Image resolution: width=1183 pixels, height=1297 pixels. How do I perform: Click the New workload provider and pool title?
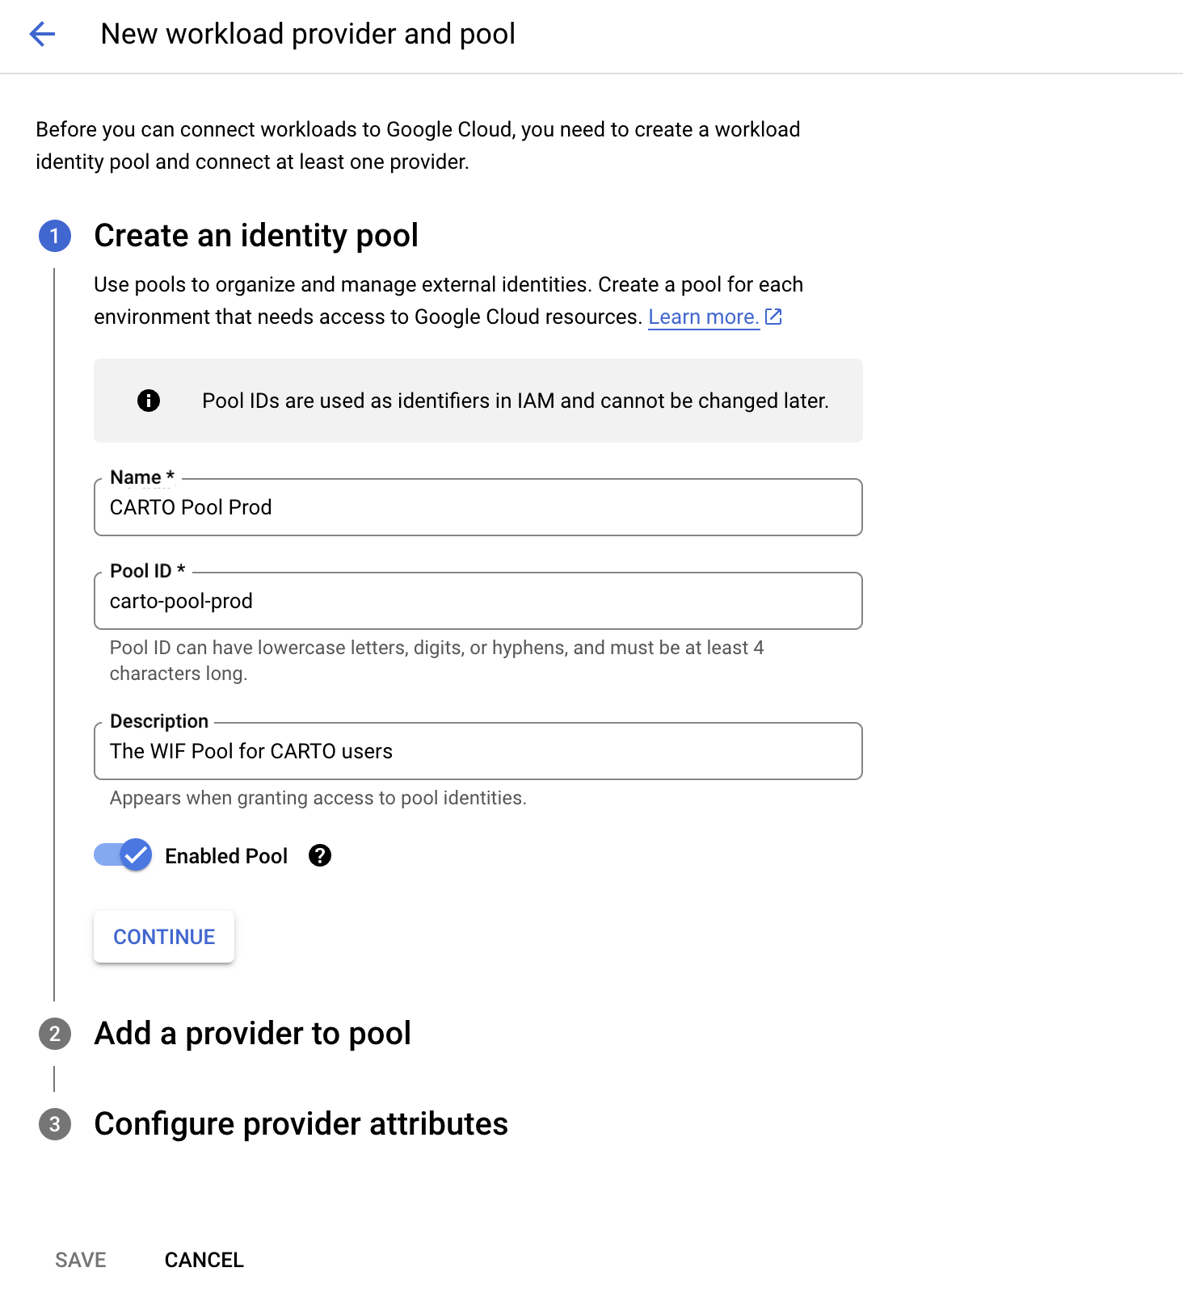[308, 34]
